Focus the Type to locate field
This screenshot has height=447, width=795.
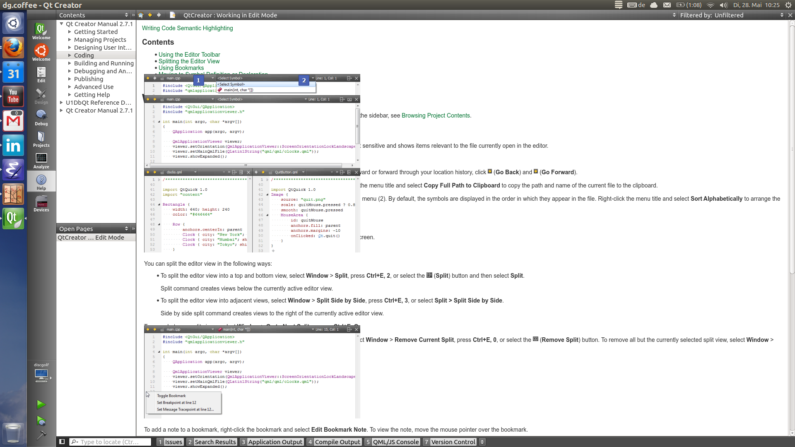pos(110,442)
